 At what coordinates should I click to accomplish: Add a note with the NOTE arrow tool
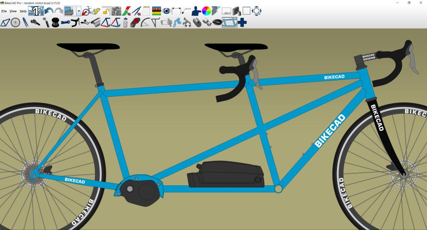click(x=186, y=11)
